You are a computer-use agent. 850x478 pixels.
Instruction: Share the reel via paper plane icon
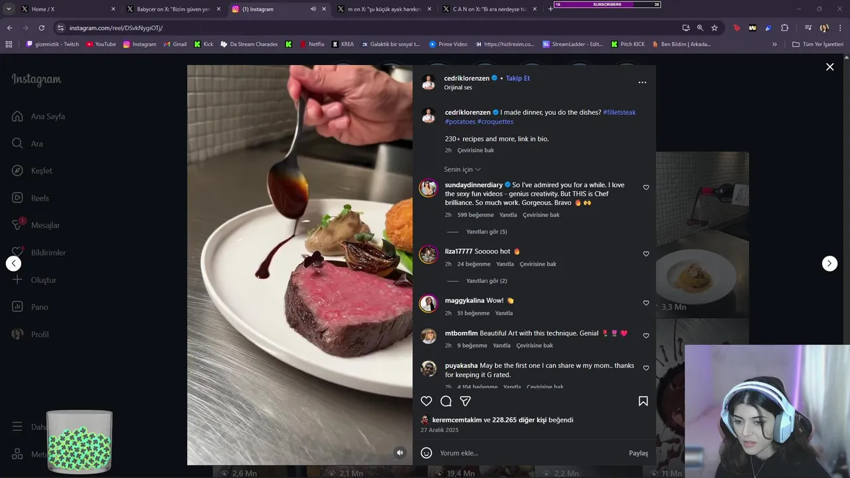[466, 401]
